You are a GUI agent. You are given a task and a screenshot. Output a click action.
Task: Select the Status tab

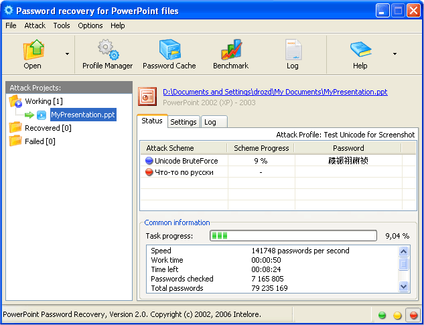pos(152,121)
